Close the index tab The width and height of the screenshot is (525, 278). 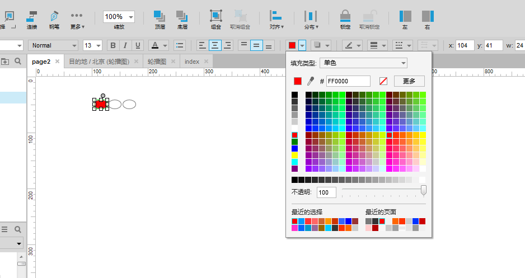206,61
